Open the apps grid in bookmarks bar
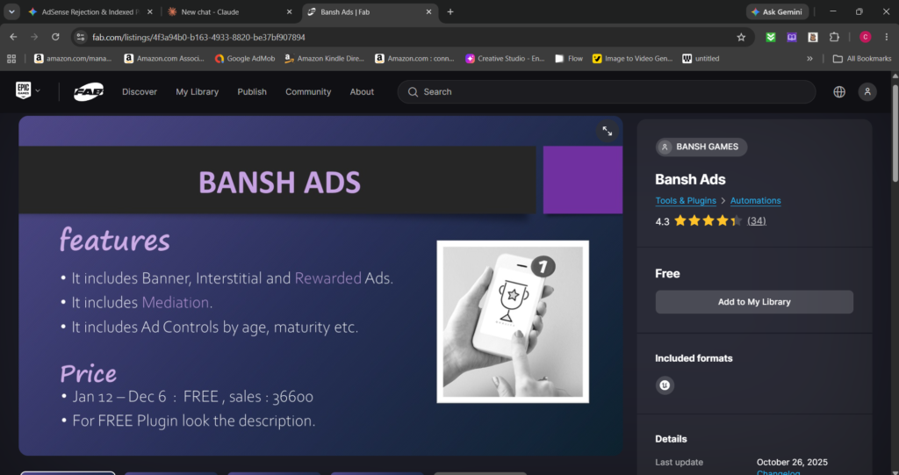The width and height of the screenshot is (899, 475). 11,59
